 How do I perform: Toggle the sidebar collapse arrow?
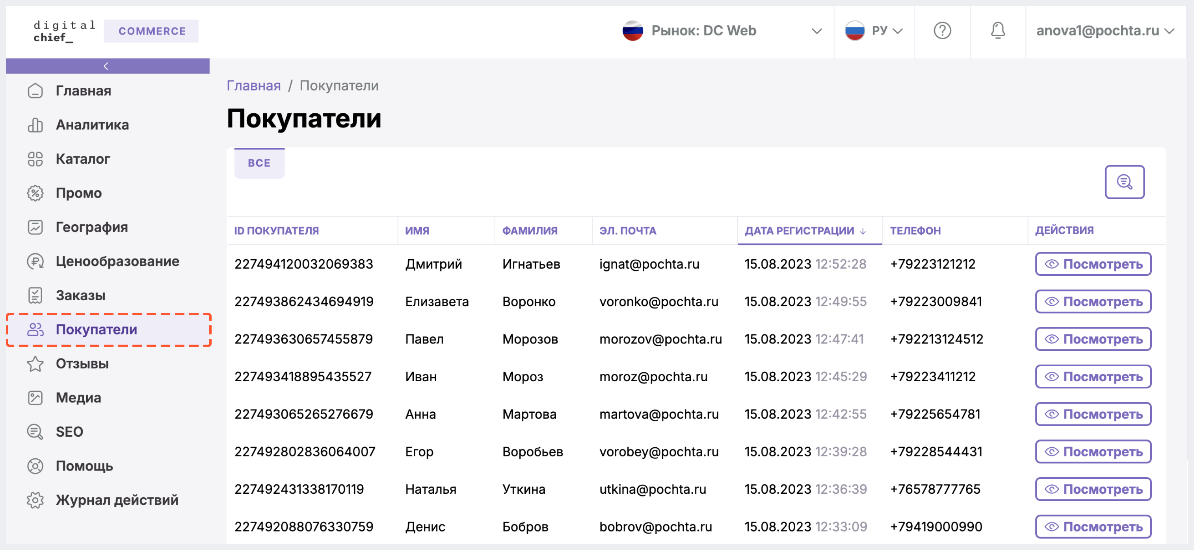pos(107,67)
